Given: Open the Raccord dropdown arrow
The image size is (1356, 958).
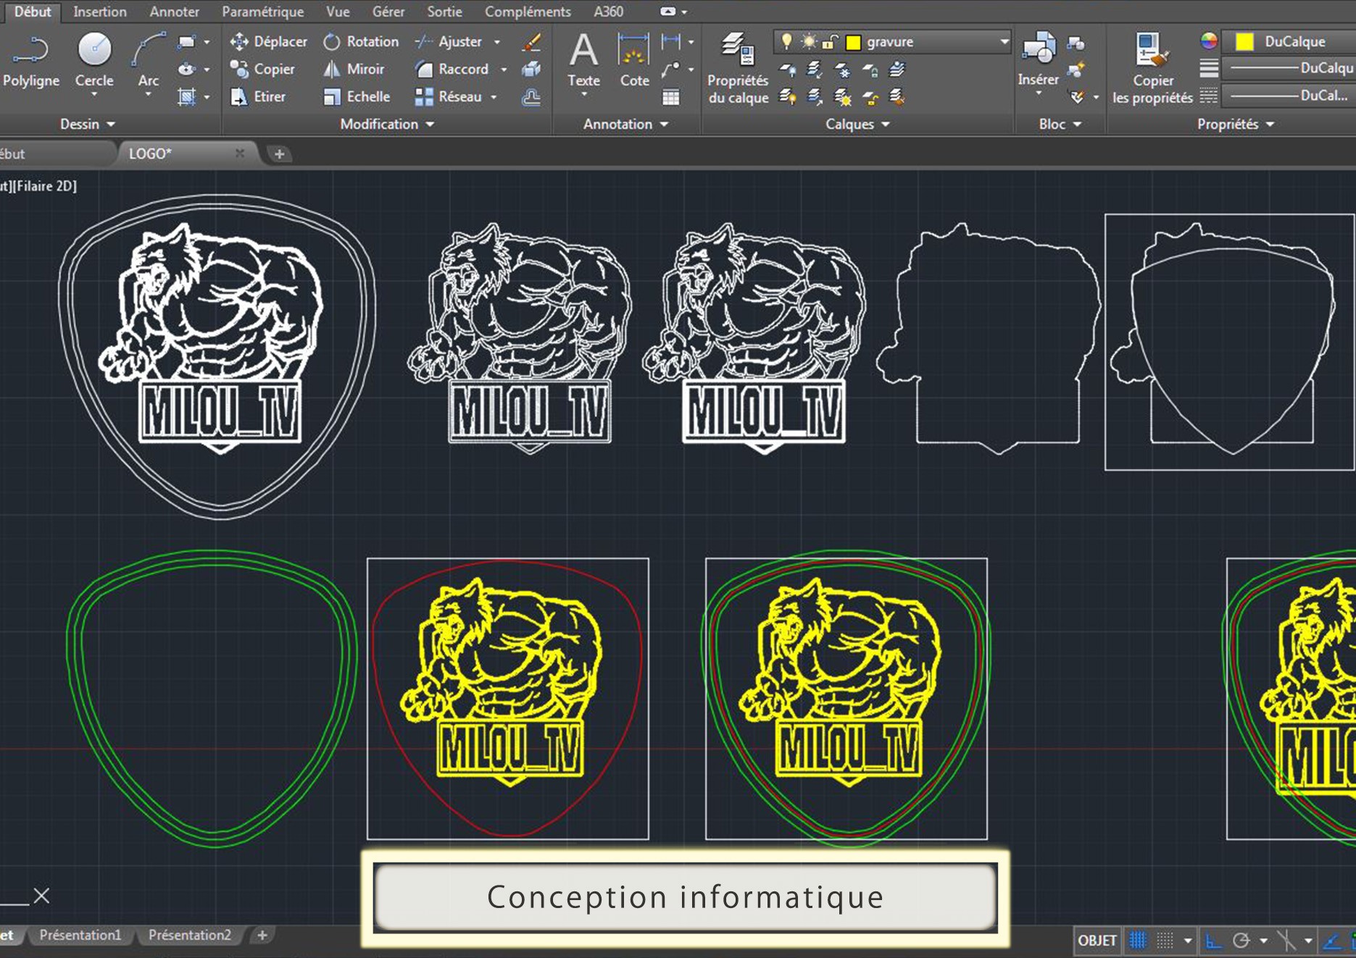Looking at the screenshot, I should click(x=504, y=70).
